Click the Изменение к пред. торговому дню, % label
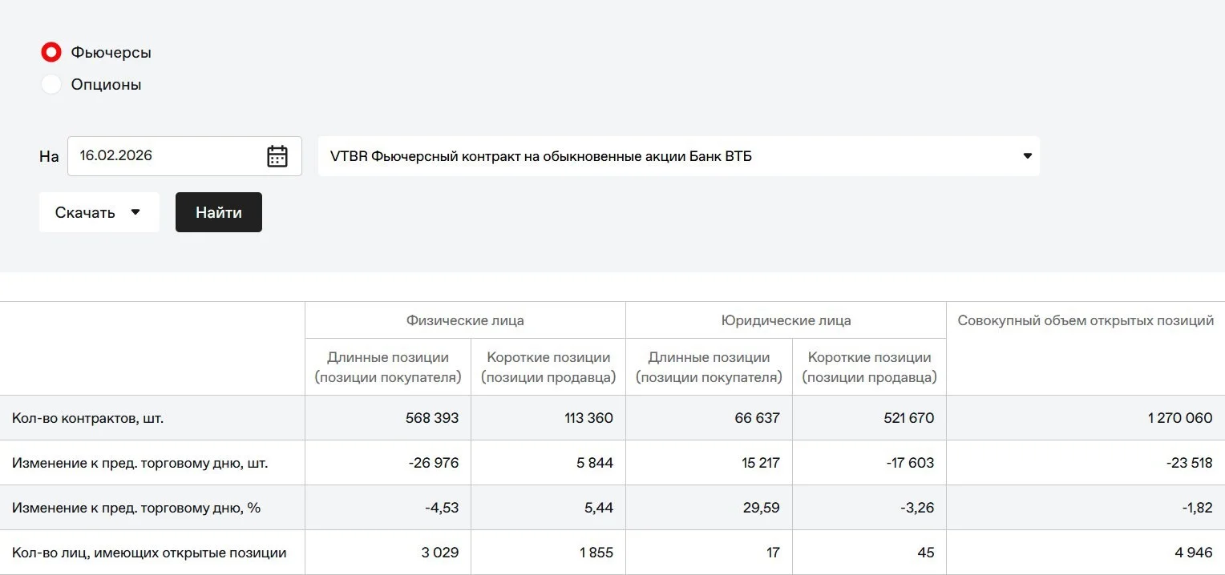This screenshot has height=575, width=1225. (136, 508)
